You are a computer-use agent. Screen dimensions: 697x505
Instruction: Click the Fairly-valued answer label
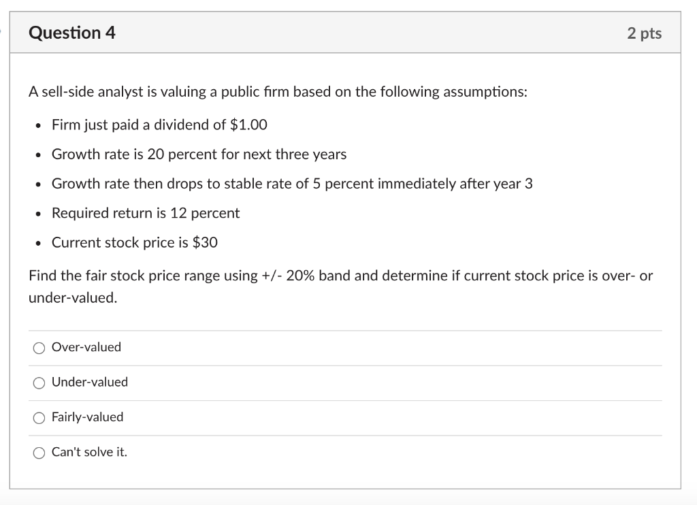click(x=87, y=417)
